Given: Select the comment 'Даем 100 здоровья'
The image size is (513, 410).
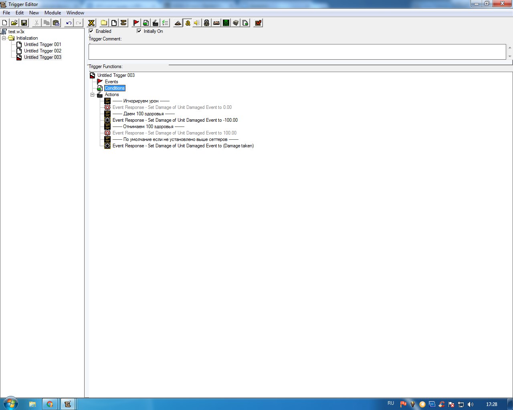Looking at the screenshot, I should coord(143,114).
